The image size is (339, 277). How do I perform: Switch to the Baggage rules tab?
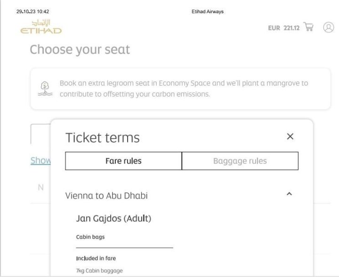click(240, 161)
